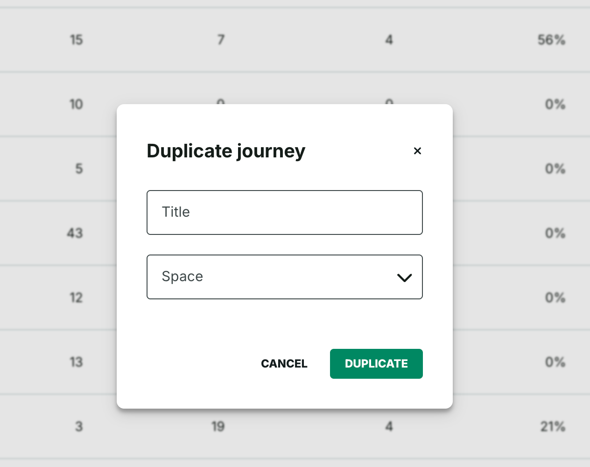Click the cell showing 19
Image resolution: width=590 pixels, height=467 pixels.
(x=218, y=426)
